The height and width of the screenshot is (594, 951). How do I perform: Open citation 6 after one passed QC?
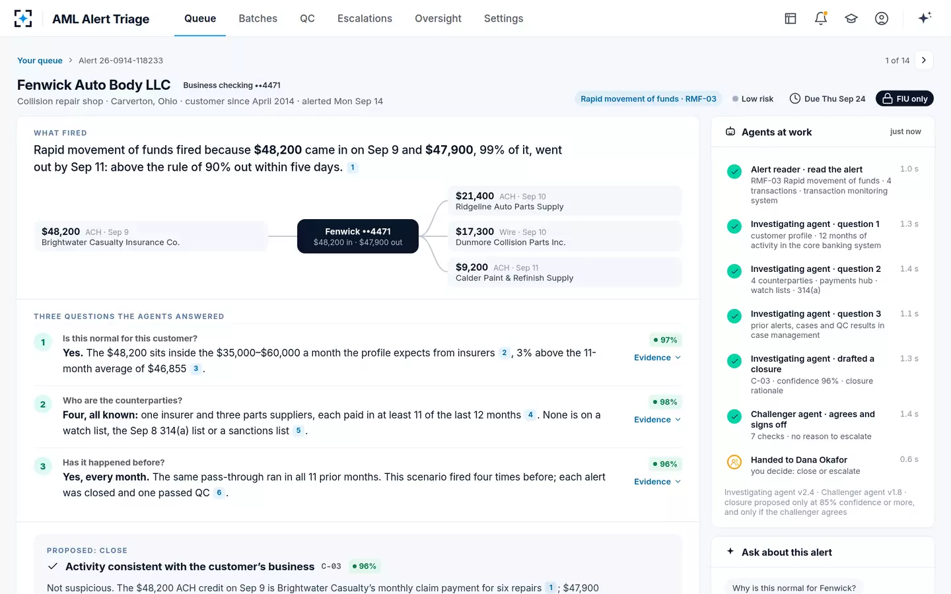click(x=219, y=493)
